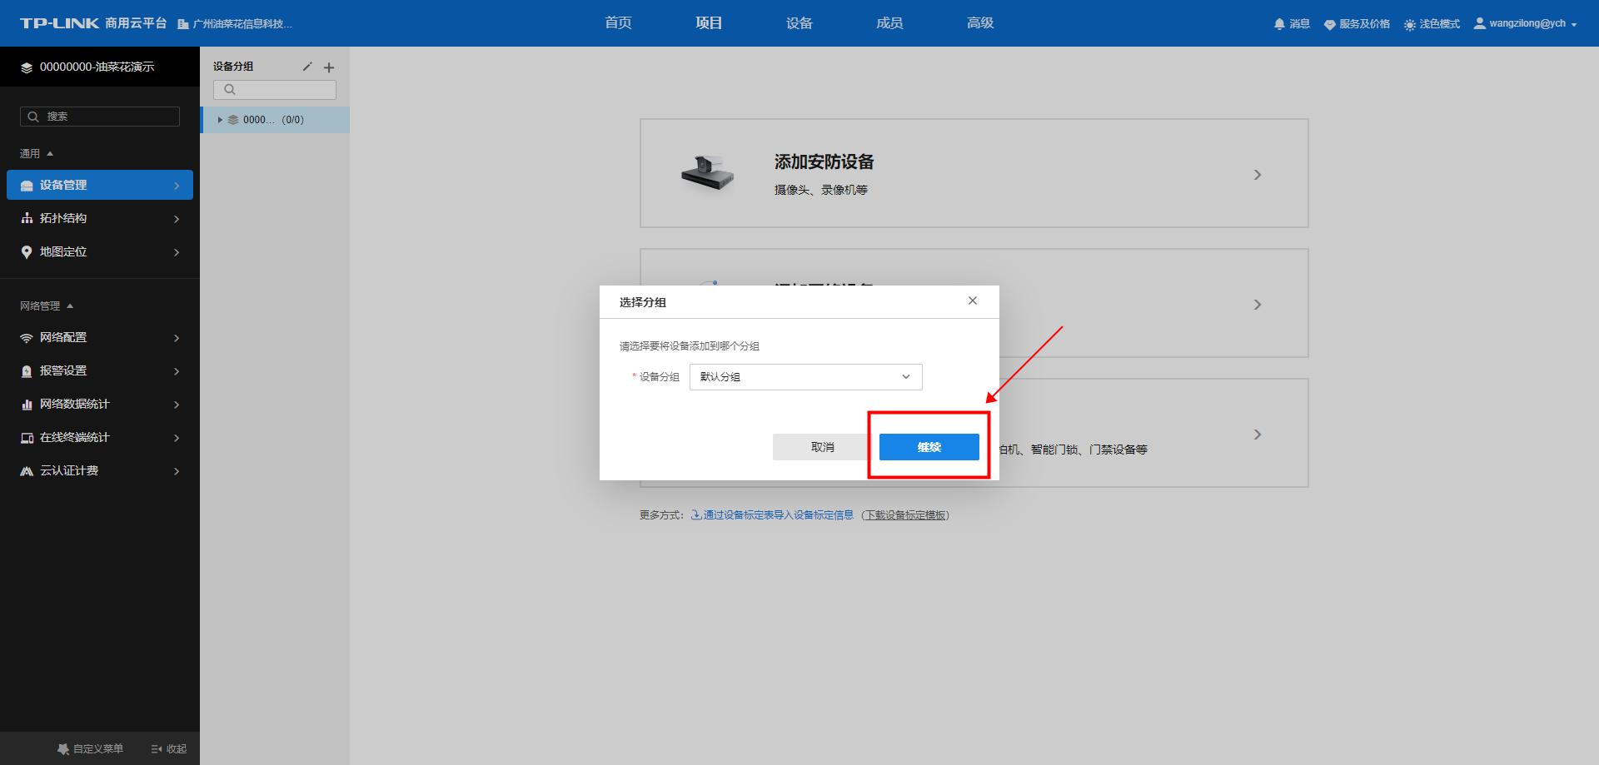Collapse the 通用 sidebar section
The image size is (1599, 765).
pyautogui.click(x=37, y=154)
